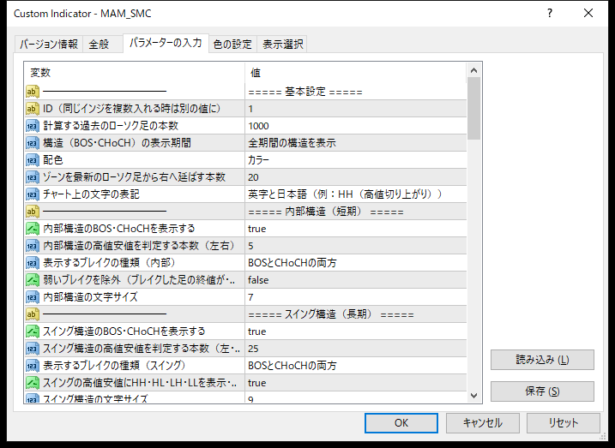Click the icon beside 表示するブレイクの種類（内部）
The width and height of the screenshot is (615, 448).
tap(33, 263)
